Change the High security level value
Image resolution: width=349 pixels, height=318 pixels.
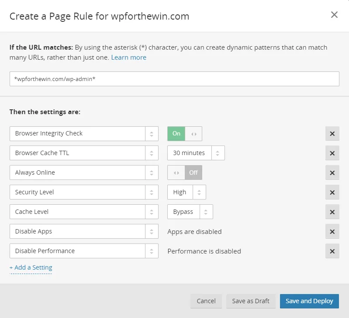coord(187,192)
